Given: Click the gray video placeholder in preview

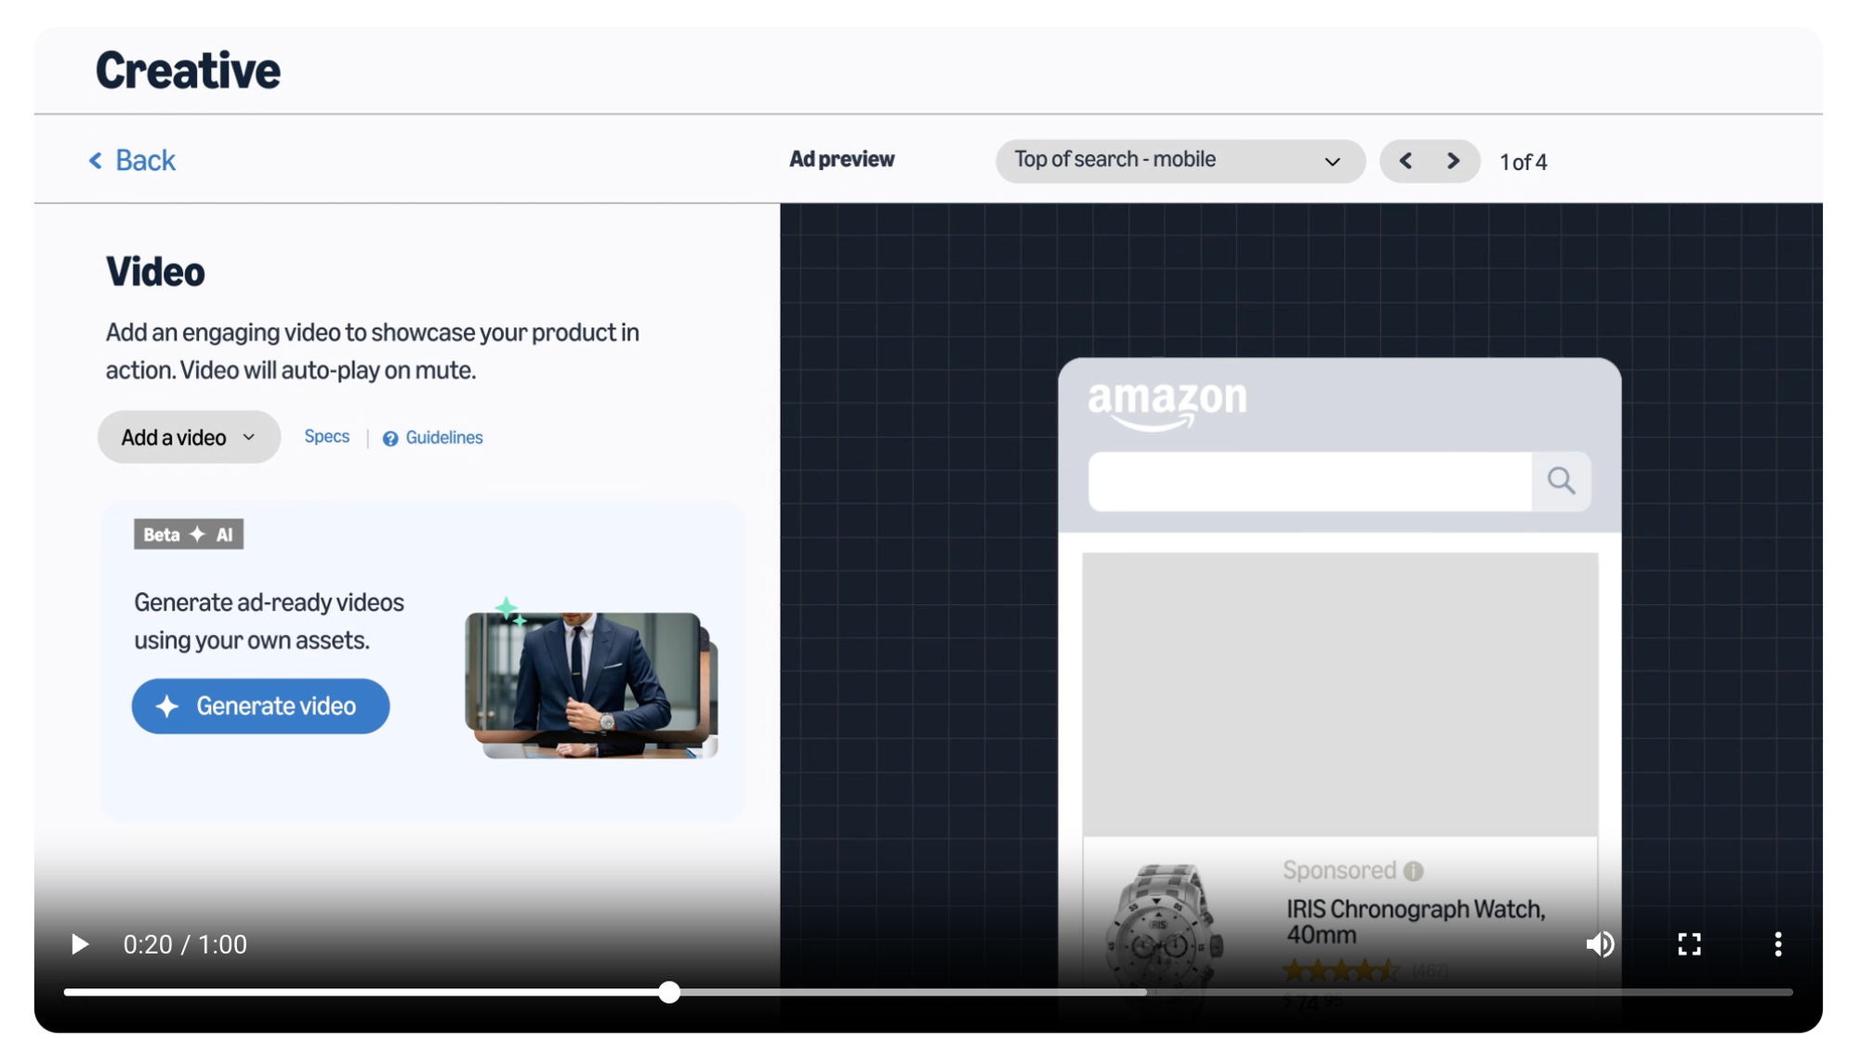Looking at the screenshot, I should tap(1339, 694).
